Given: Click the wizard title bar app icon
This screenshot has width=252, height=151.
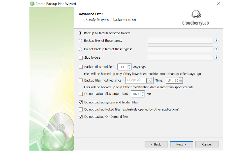Looking at the screenshot, I should click(x=32, y=4).
